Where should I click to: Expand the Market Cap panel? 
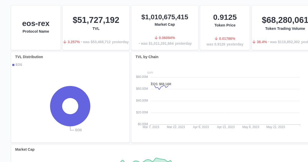25,149
